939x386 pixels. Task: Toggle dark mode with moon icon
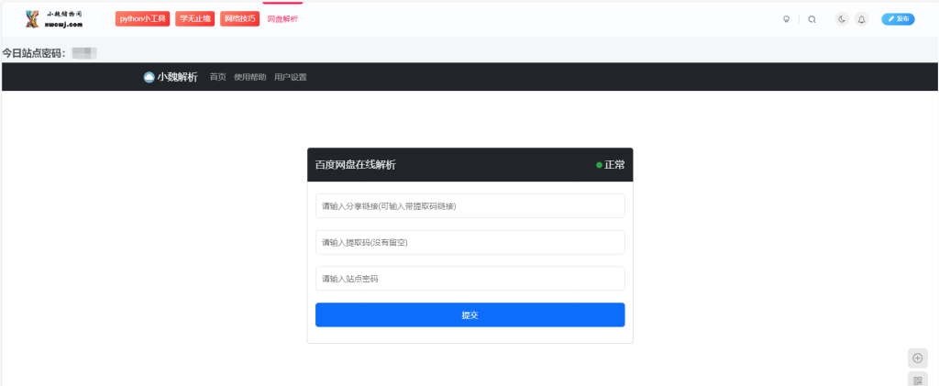tap(842, 19)
